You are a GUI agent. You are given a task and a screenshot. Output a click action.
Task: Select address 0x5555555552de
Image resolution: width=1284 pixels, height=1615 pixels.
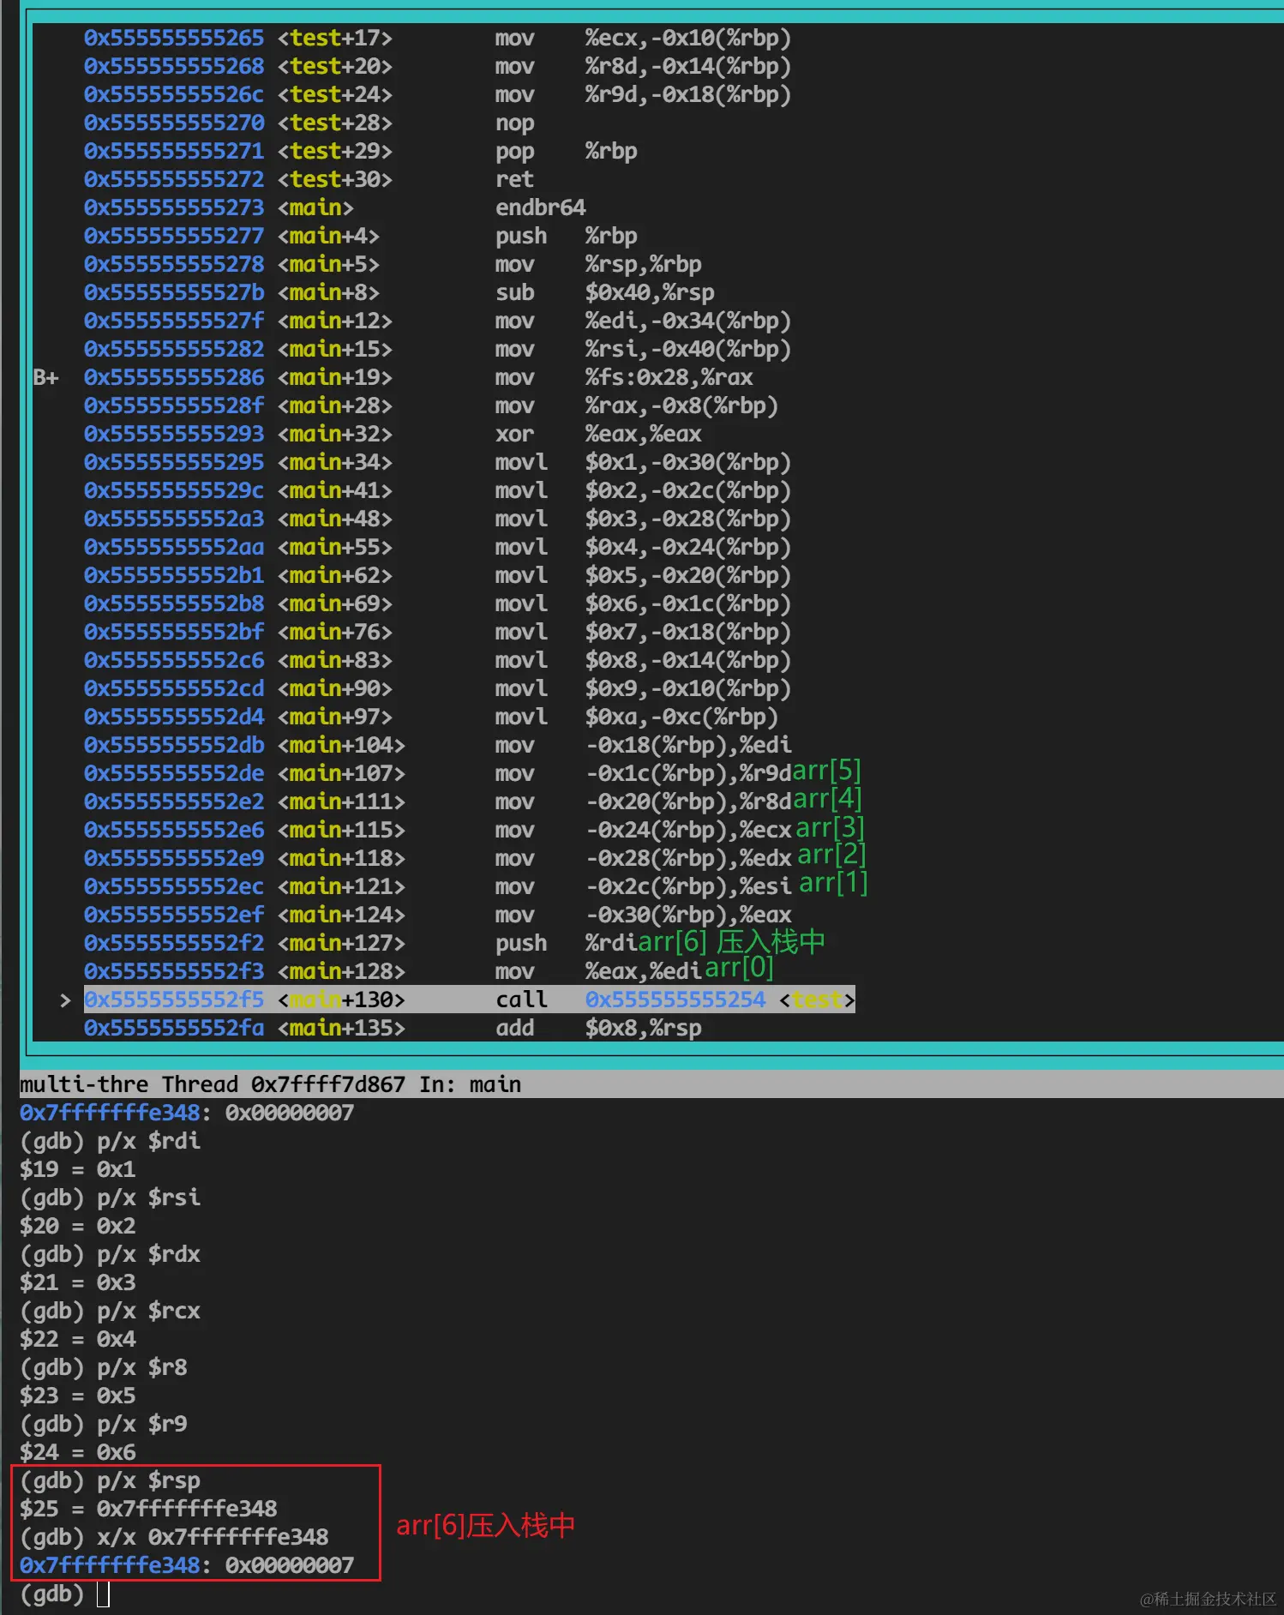coord(174,773)
